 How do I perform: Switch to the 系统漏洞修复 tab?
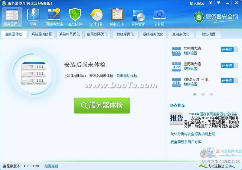(42, 34)
